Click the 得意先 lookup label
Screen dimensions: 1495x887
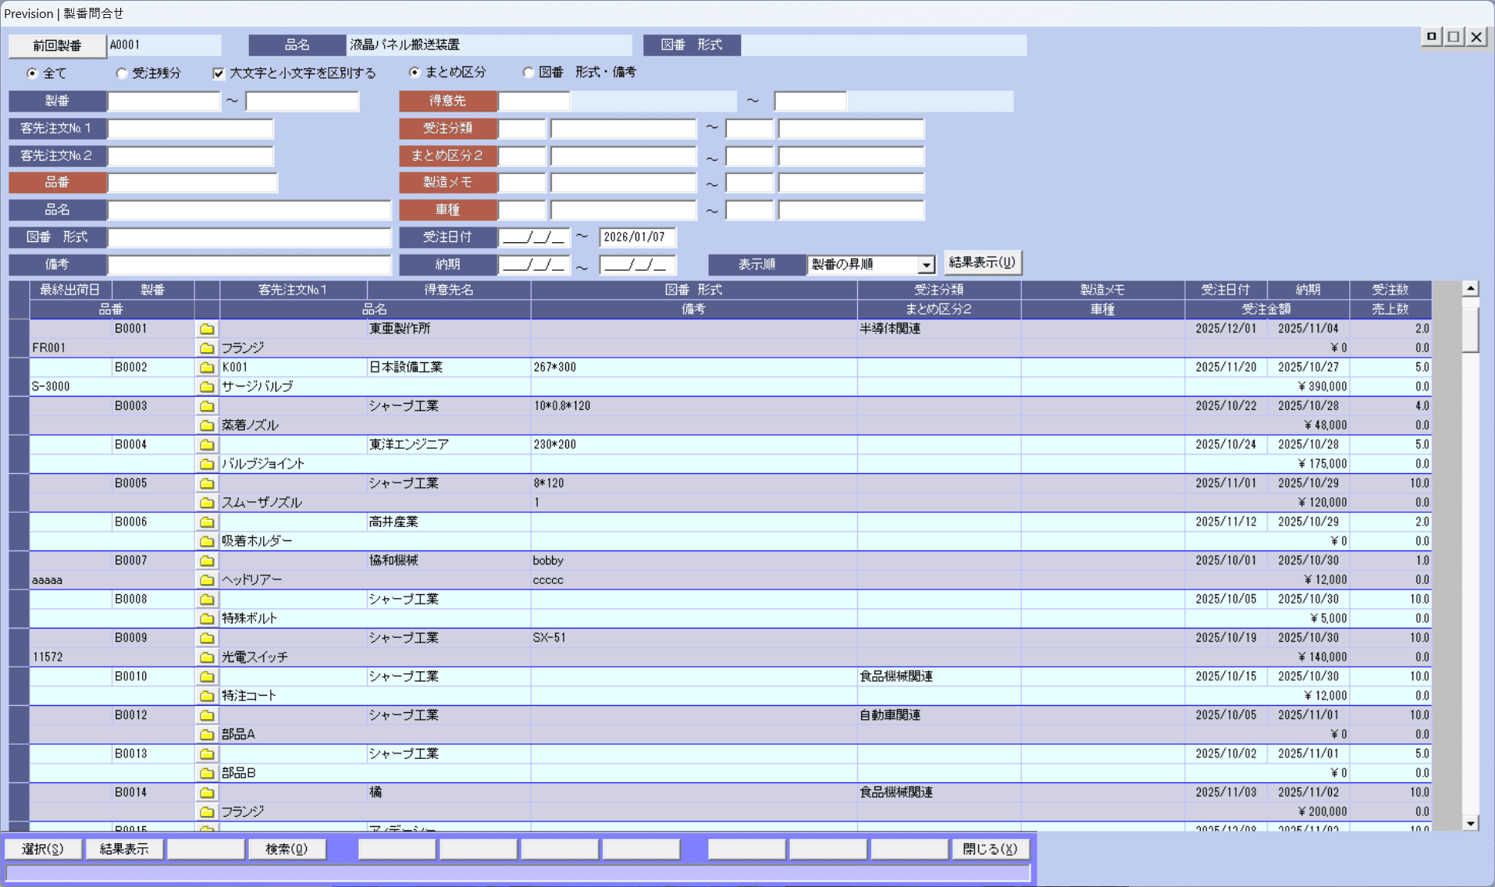click(x=448, y=101)
